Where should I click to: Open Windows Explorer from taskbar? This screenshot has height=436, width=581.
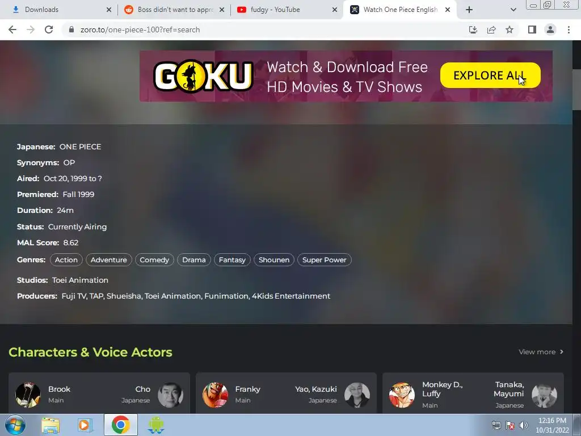(x=50, y=425)
